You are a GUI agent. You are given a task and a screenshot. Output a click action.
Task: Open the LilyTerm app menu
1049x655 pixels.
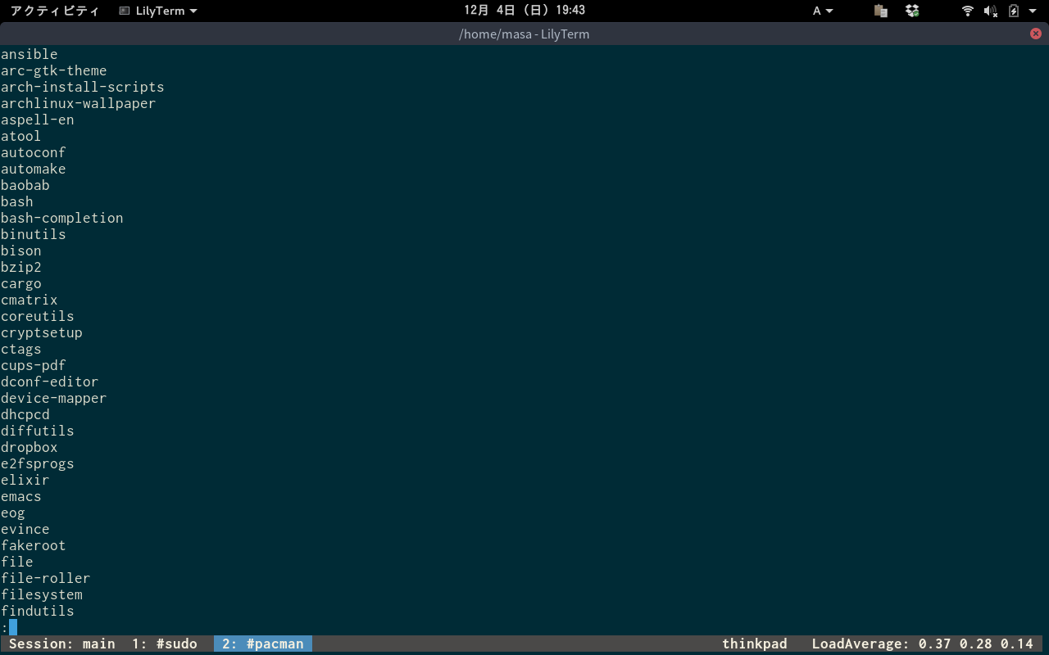coord(158,11)
